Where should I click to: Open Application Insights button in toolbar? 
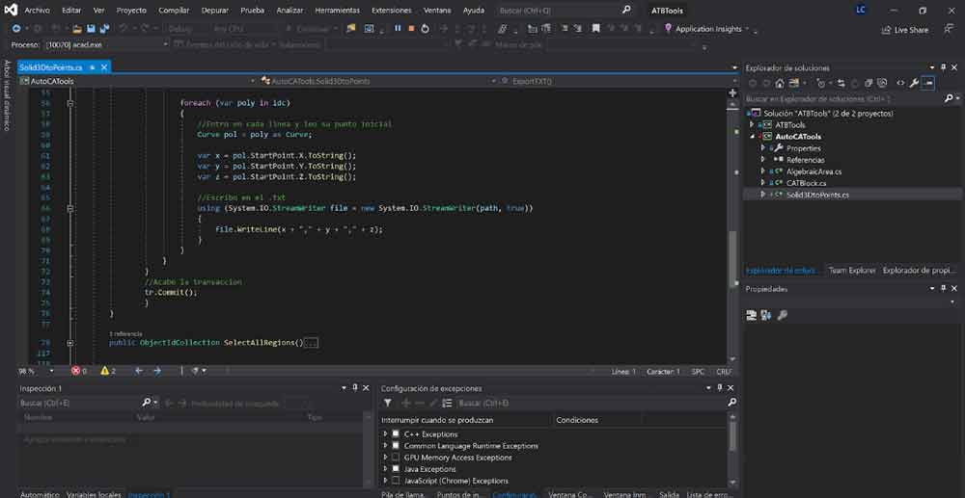707,29
